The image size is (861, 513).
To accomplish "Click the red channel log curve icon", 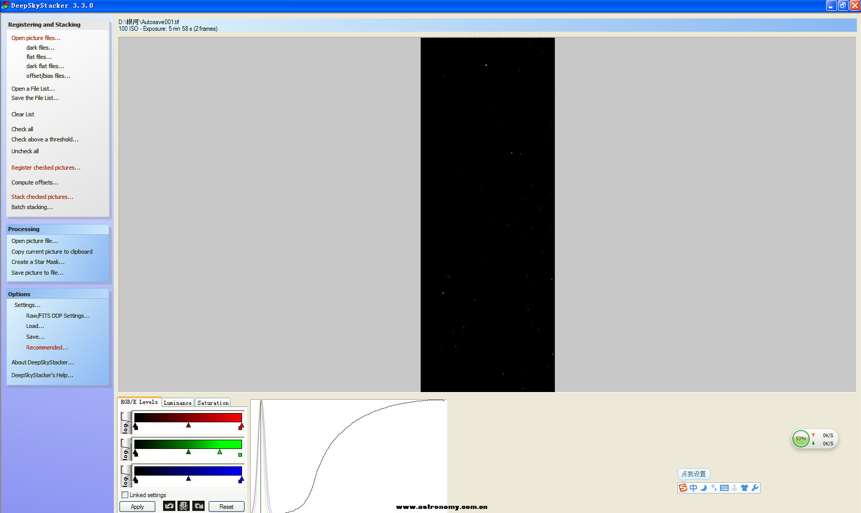I will pos(126,423).
